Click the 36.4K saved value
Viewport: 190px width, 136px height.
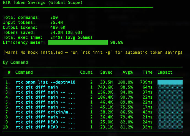106,117
